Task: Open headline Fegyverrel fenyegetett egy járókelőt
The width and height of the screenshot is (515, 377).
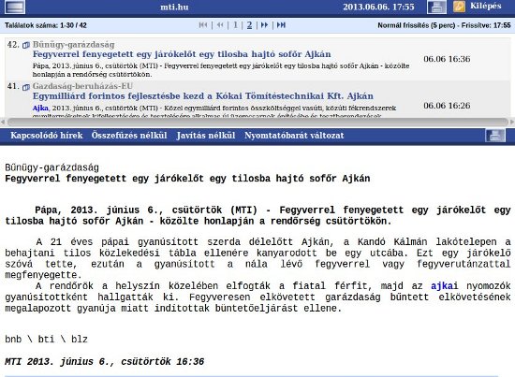Action: [182, 54]
